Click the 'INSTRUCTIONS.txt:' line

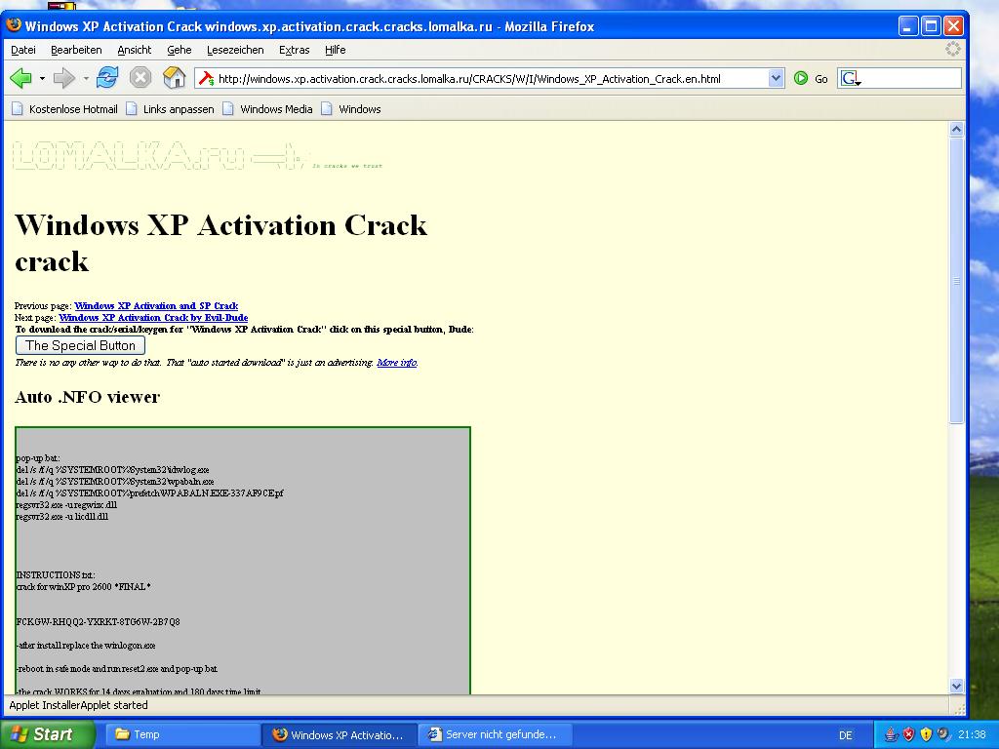[x=56, y=575]
